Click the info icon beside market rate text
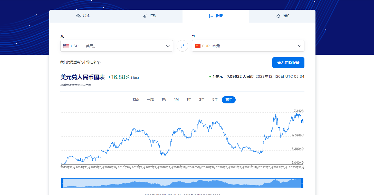Image resolution: width=374 pixels, height=195 pixels. 99,63
